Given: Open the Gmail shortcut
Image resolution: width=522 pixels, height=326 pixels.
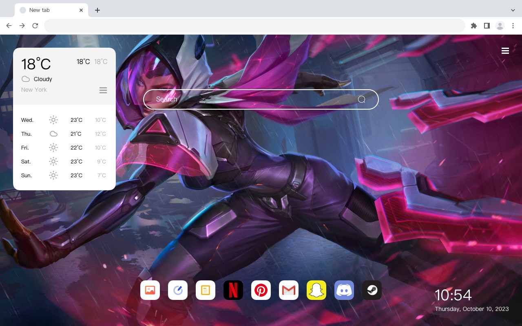Looking at the screenshot, I should [289, 290].
